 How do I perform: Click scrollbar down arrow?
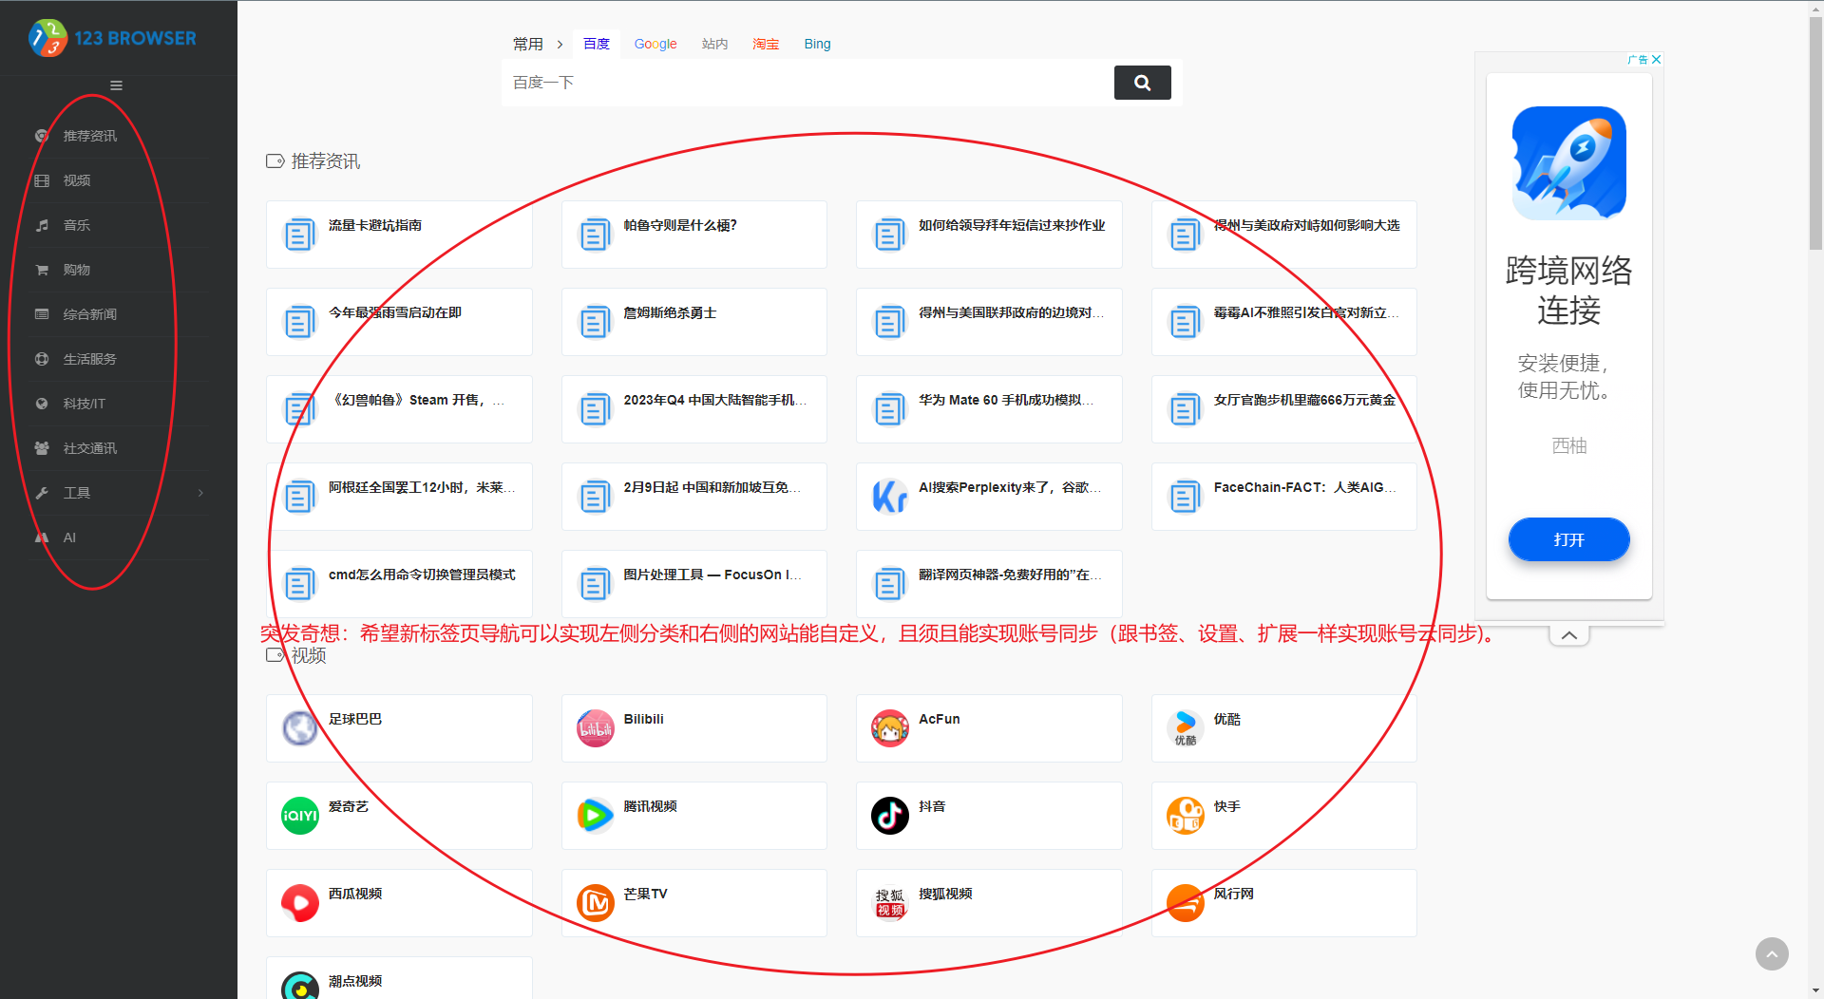[x=1815, y=991]
